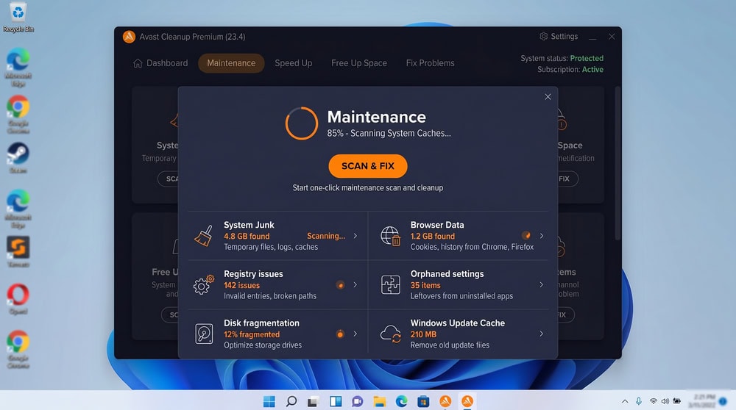Screen dimensions: 736x410
Task: Click the Browser Data globe icon
Action: 391,236
